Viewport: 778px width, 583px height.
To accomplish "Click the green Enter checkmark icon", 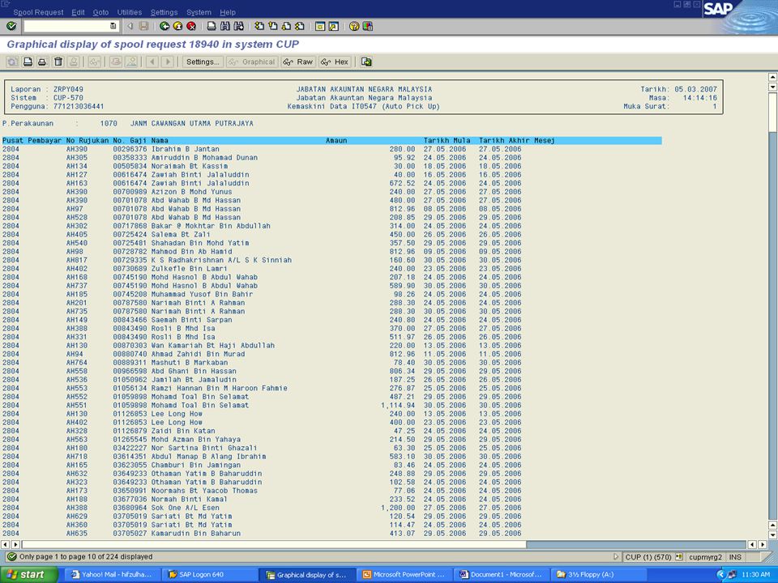I will 11,26.
